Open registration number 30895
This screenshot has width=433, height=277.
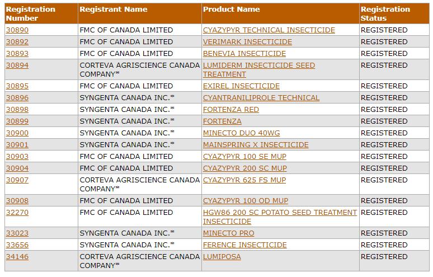[17, 86]
